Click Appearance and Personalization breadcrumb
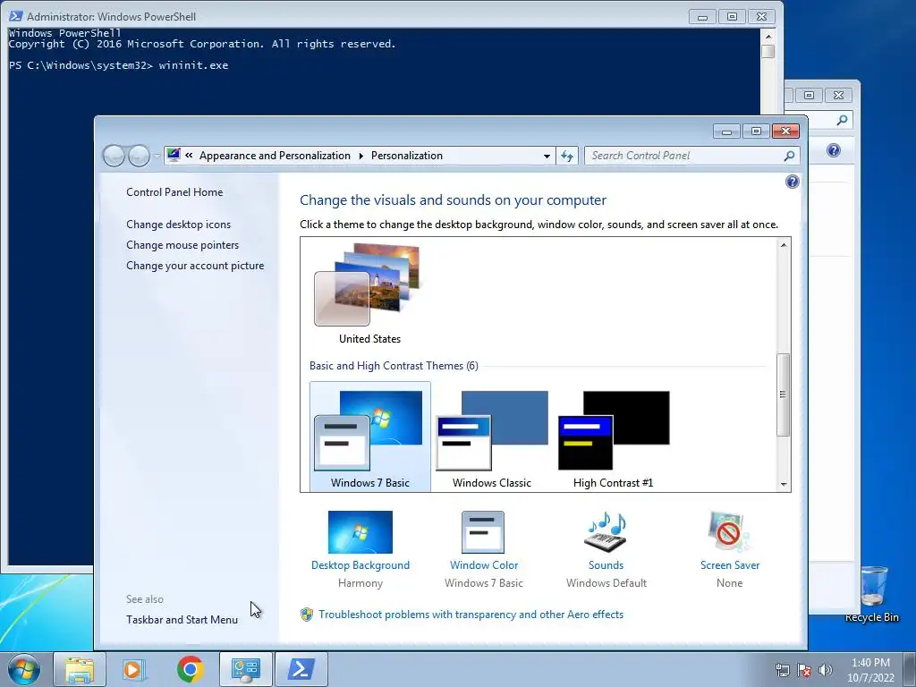The height and width of the screenshot is (687, 916). pyautogui.click(x=275, y=156)
